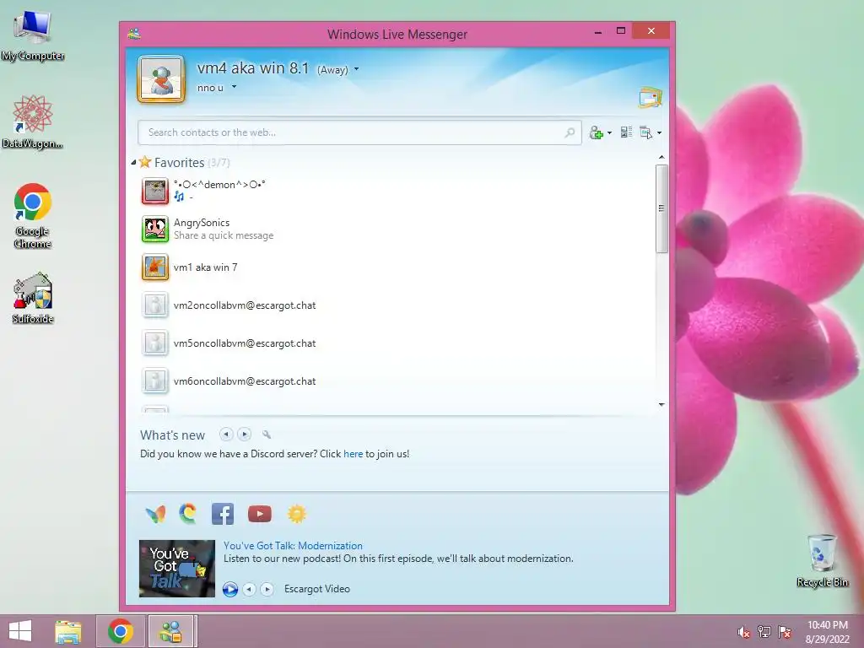Click the contact list scroll up arrow
864x648 pixels.
pyautogui.click(x=661, y=158)
